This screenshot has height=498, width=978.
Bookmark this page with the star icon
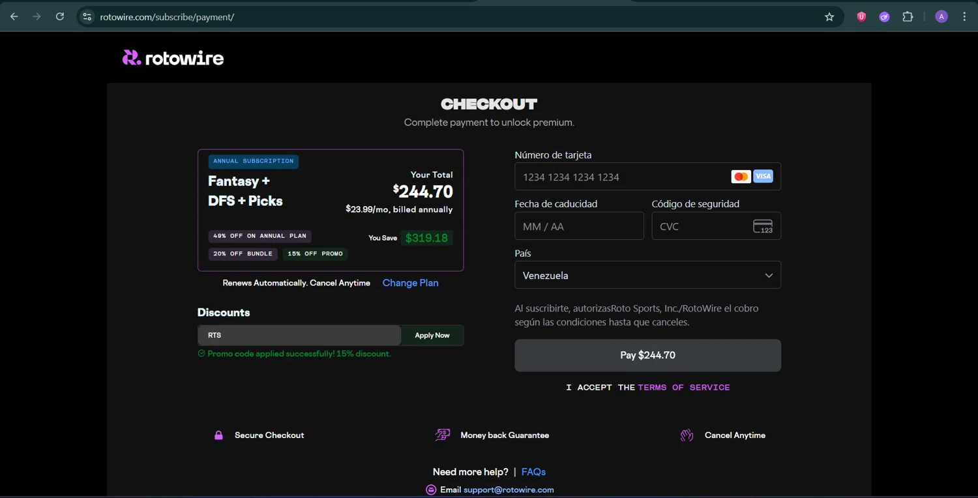829,17
